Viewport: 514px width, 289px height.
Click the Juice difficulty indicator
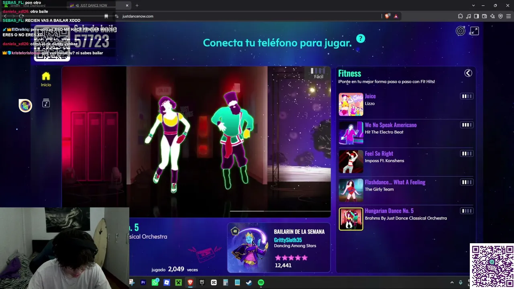[467, 96]
